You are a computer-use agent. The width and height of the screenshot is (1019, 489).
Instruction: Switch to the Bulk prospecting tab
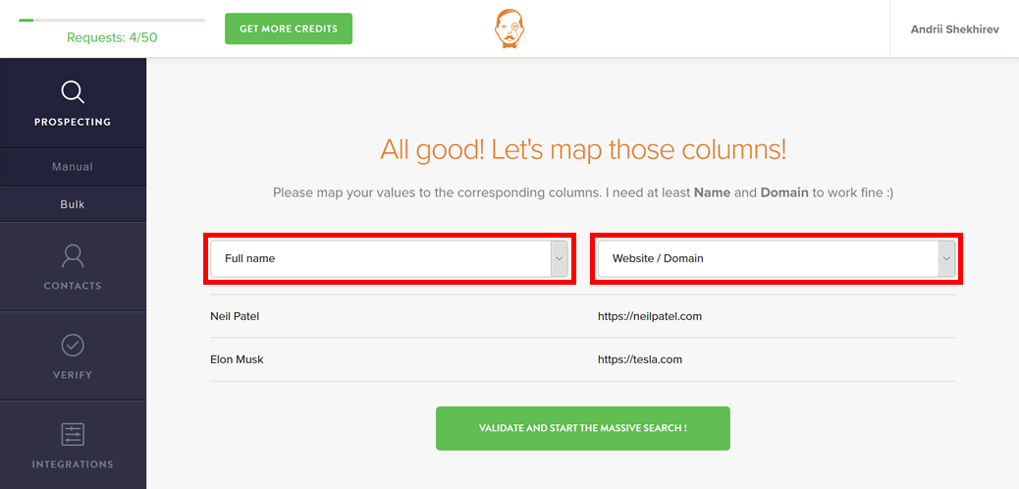(x=73, y=204)
